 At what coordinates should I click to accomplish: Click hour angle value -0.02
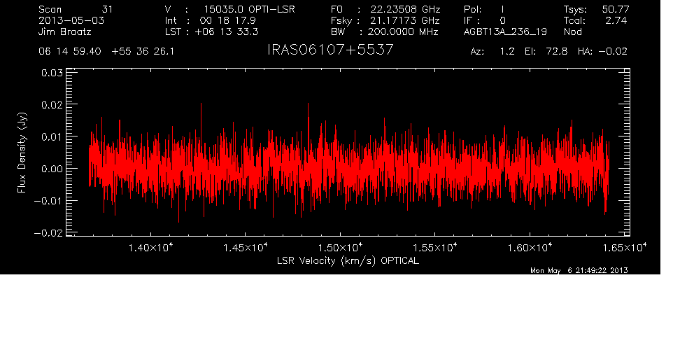click(x=613, y=52)
